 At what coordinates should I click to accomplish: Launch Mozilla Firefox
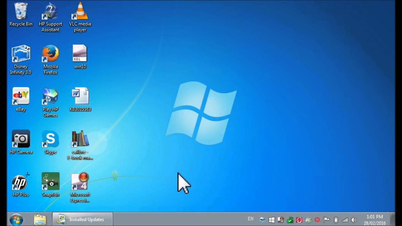click(51, 53)
